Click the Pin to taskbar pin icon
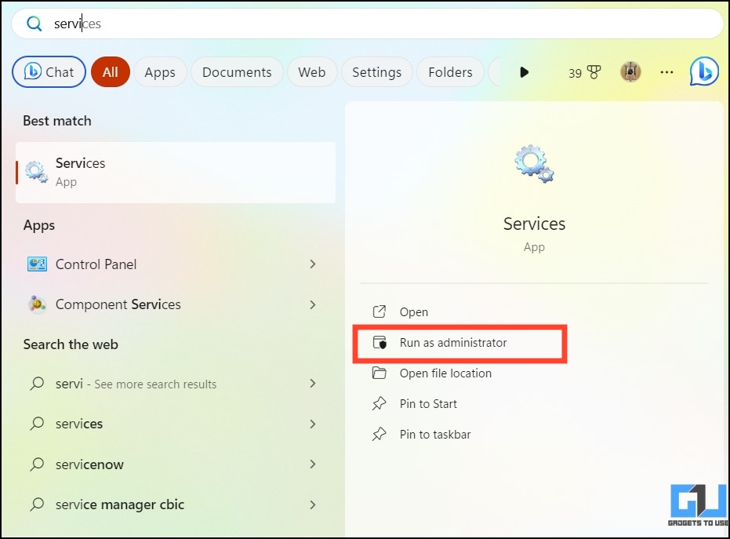The height and width of the screenshot is (539, 730). coord(380,434)
